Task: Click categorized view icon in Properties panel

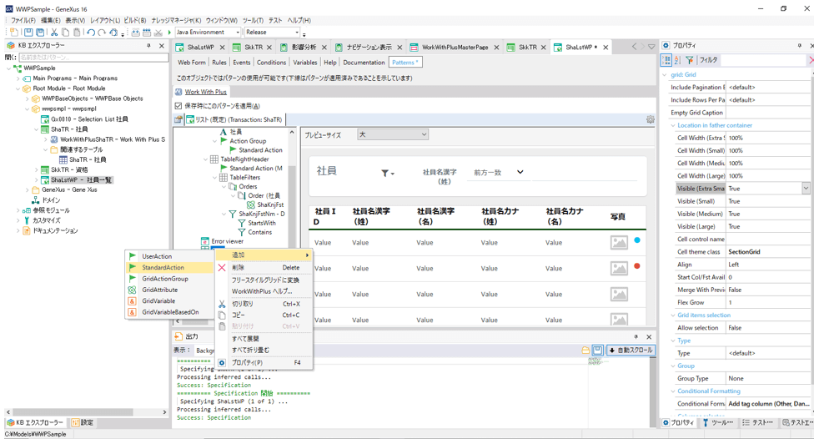Action: pos(666,60)
